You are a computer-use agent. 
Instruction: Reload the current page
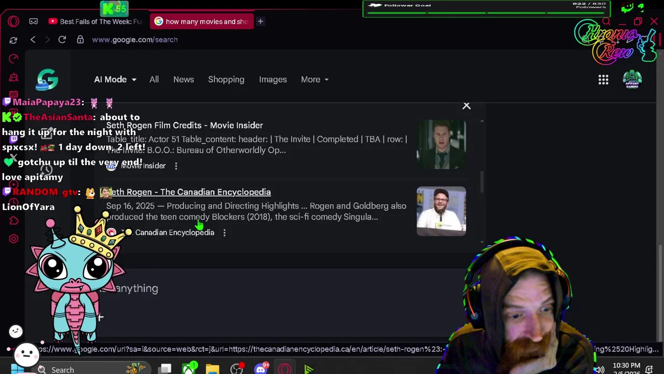[62, 39]
